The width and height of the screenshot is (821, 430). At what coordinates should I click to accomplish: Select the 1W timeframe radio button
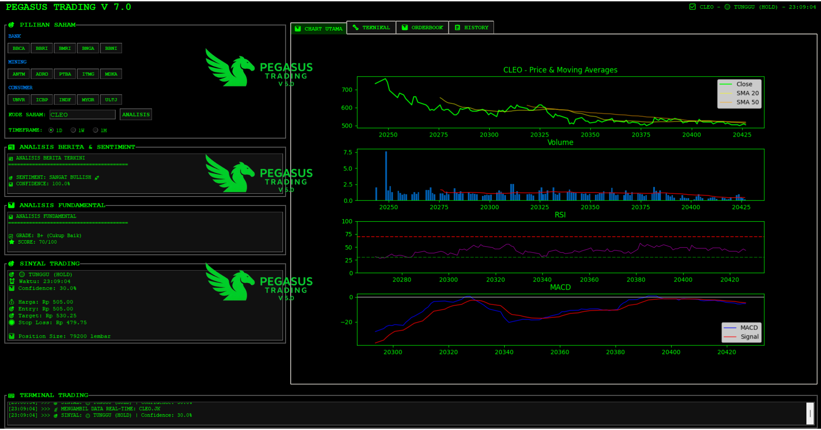pos(73,130)
